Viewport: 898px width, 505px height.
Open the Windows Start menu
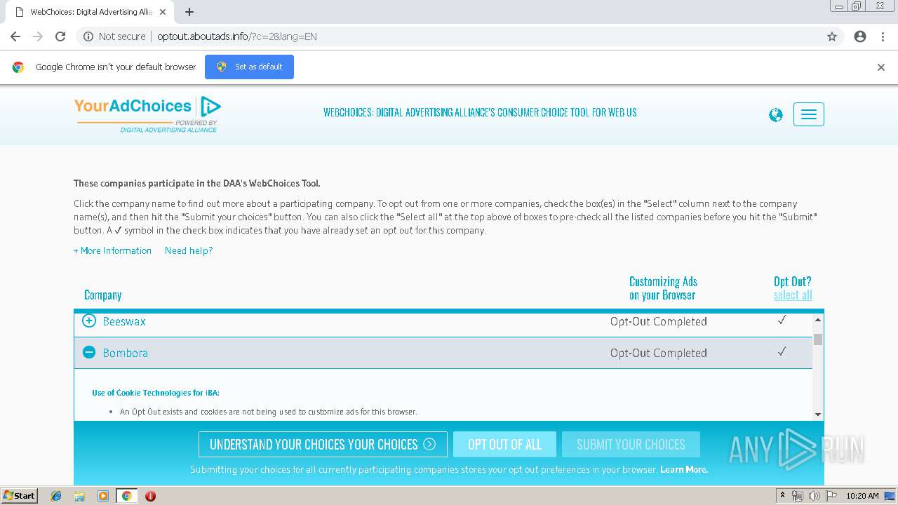pyautogui.click(x=20, y=496)
